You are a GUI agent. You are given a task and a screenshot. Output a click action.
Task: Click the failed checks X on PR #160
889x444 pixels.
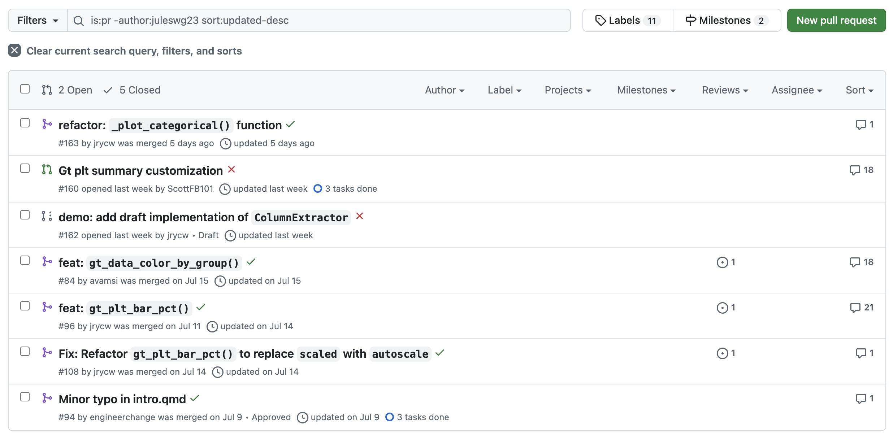[x=231, y=170]
